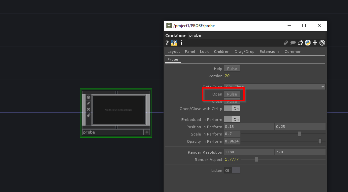This screenshot has height=192, width=348.
Task: Click the Render Resolution parameter label
Action: (205, 152)
